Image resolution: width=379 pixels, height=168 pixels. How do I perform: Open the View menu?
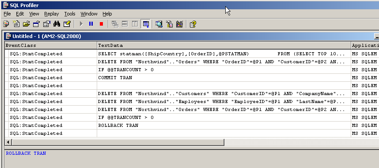click(34, 14)
